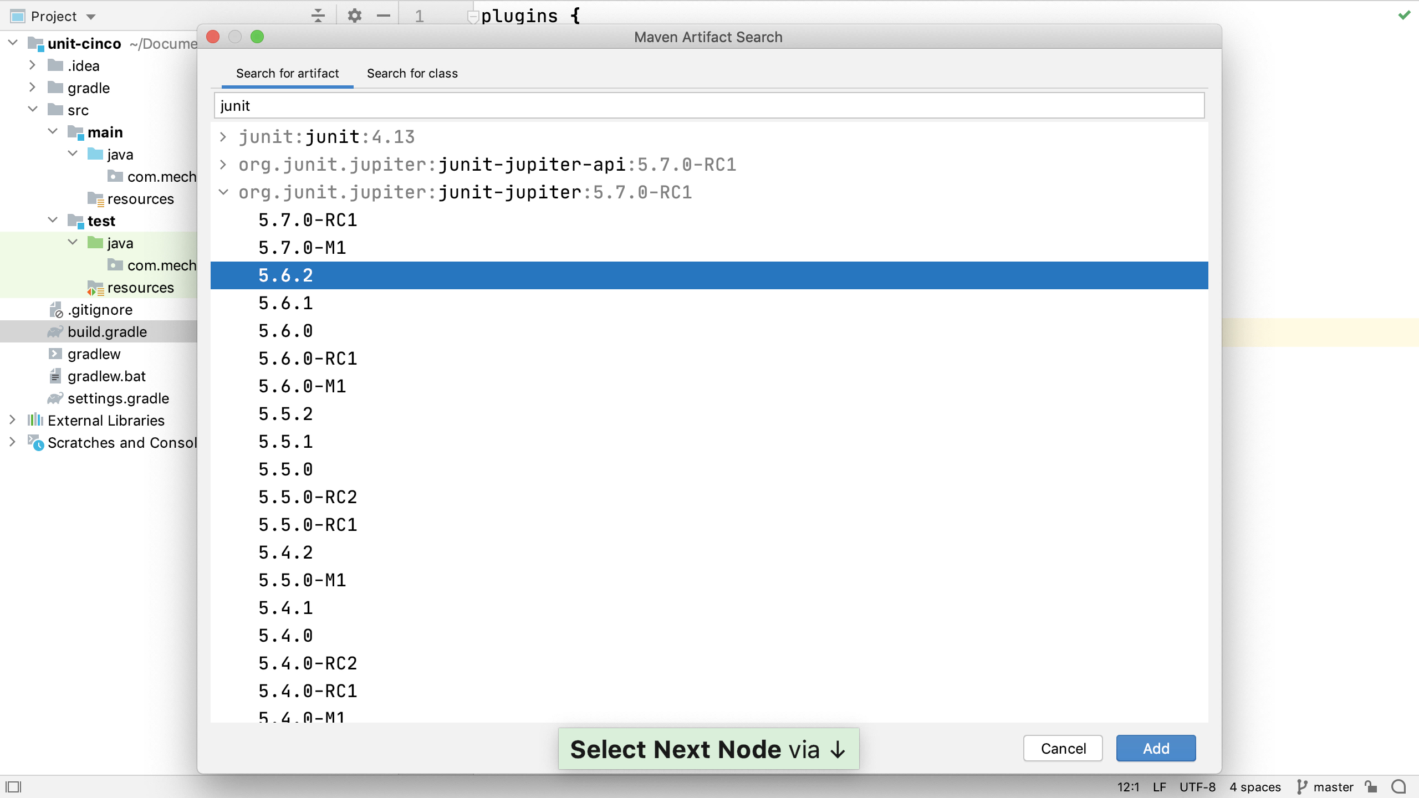Click the External Libraries icon
The width and height of the screenshot is (1419, 798).
(x=35, y=420)
